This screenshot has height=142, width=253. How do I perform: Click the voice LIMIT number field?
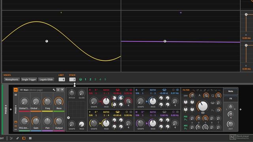click(x=62, y=79)
